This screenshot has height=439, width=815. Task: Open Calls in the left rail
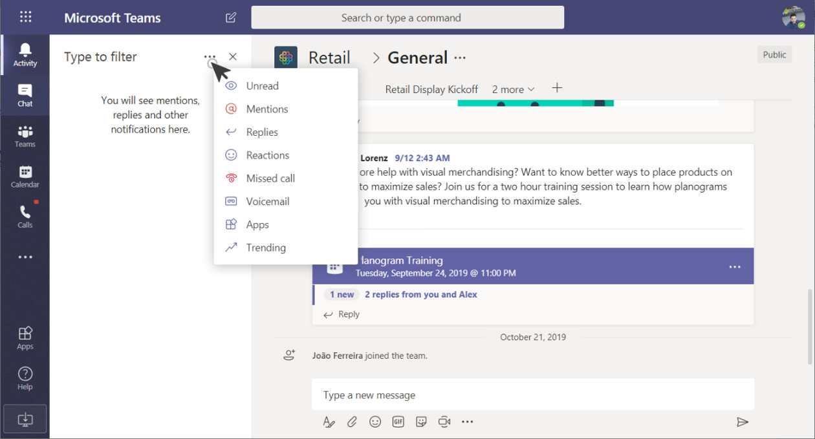25,217
